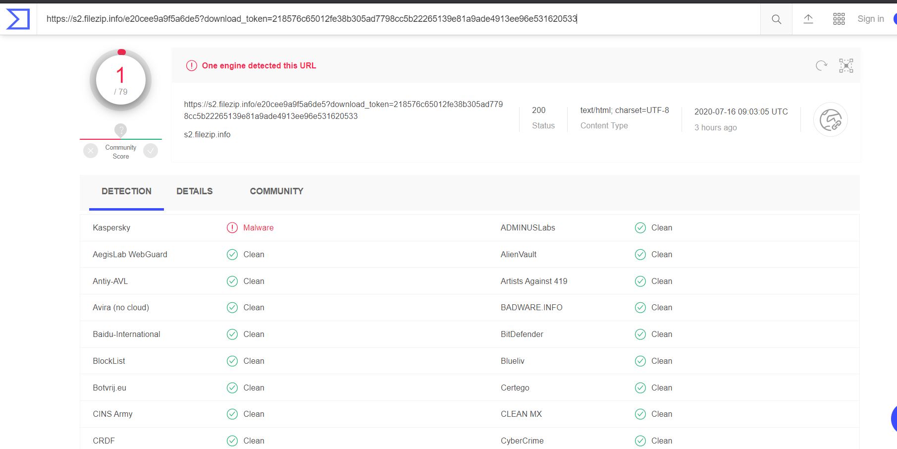
Task: Click the round URL link globe icon
Action: click(831, 119)
